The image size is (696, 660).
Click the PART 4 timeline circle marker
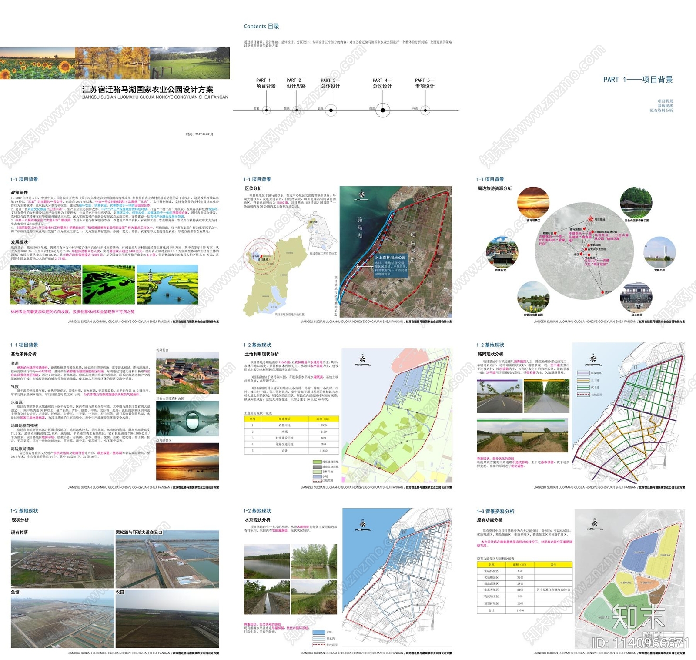point(382,110)
